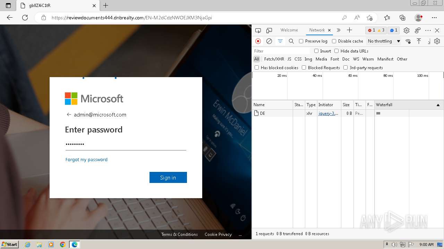Select the DE request row
The width and height of the screenshot is (444, 249).
(348, 113)
